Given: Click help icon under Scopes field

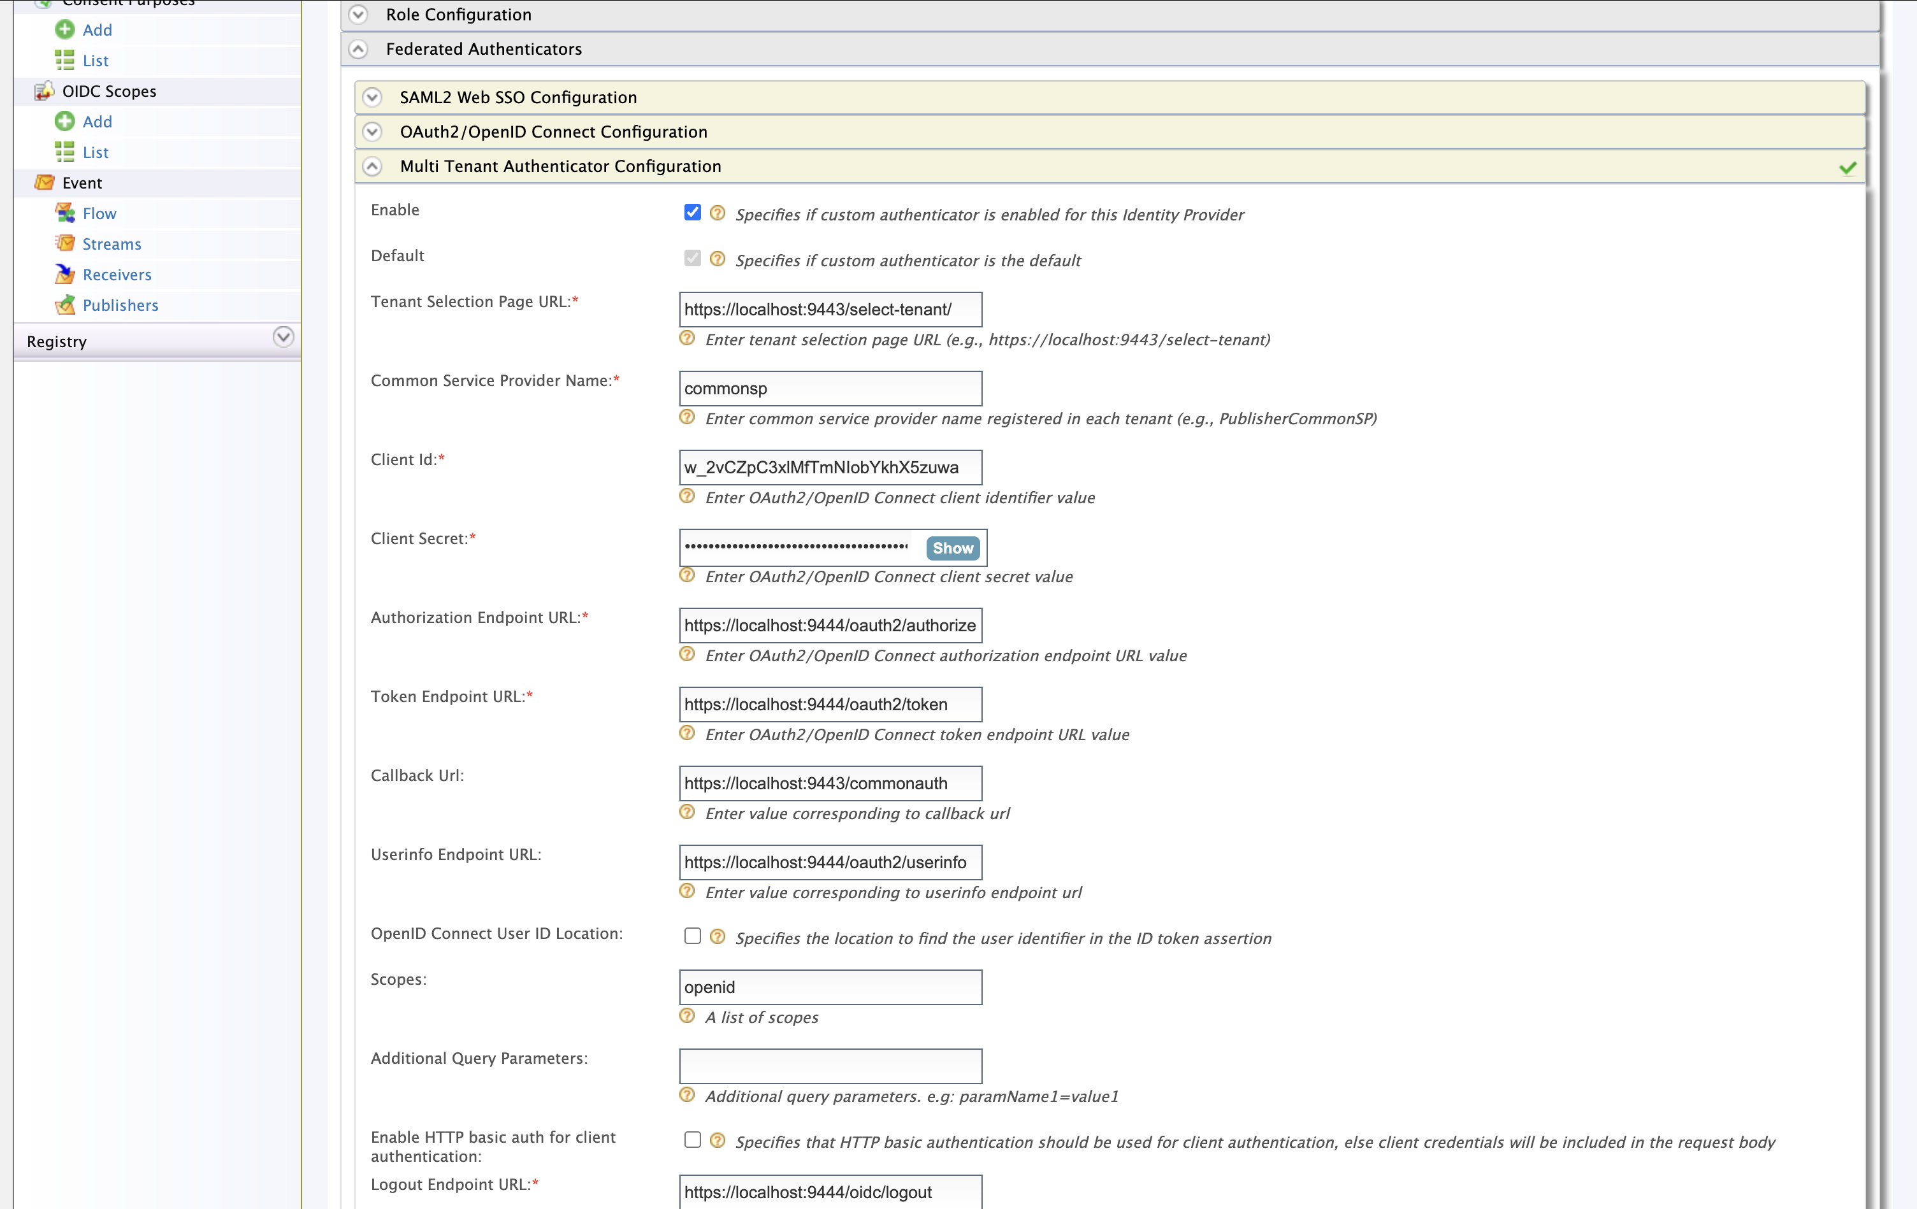Looking at the screenshot, I should 687,1015.
